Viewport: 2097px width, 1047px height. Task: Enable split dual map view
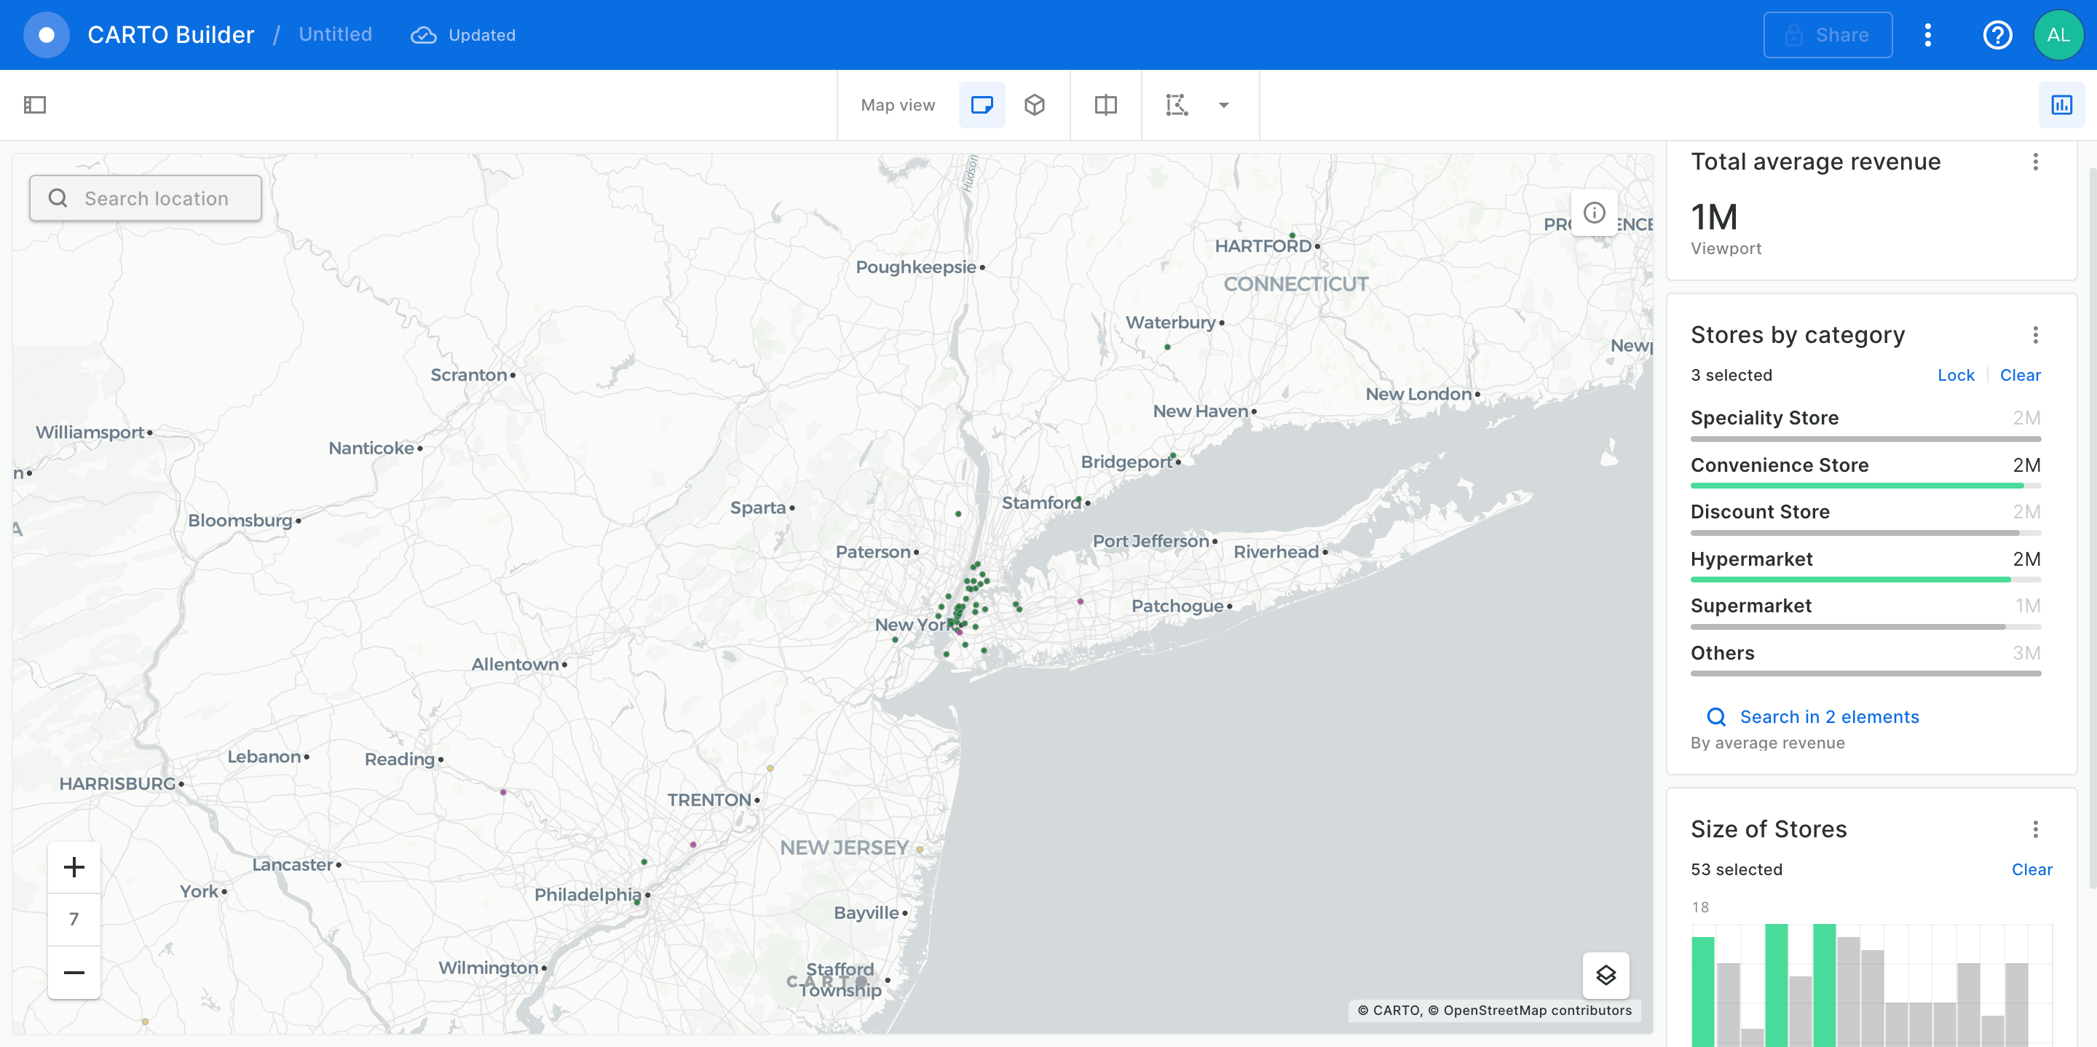click(1105, 105)
